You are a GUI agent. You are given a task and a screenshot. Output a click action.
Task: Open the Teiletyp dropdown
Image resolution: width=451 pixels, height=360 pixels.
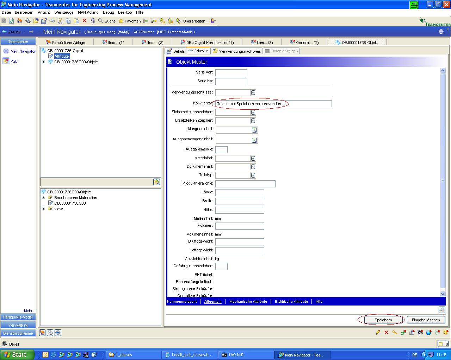(253, 175)
